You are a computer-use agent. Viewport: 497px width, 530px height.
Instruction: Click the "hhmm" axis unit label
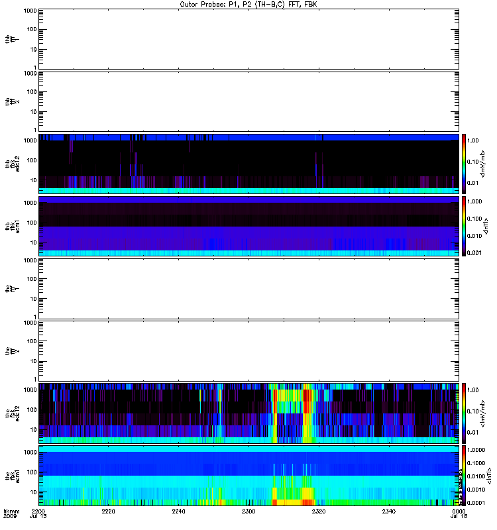coord(11,511)
